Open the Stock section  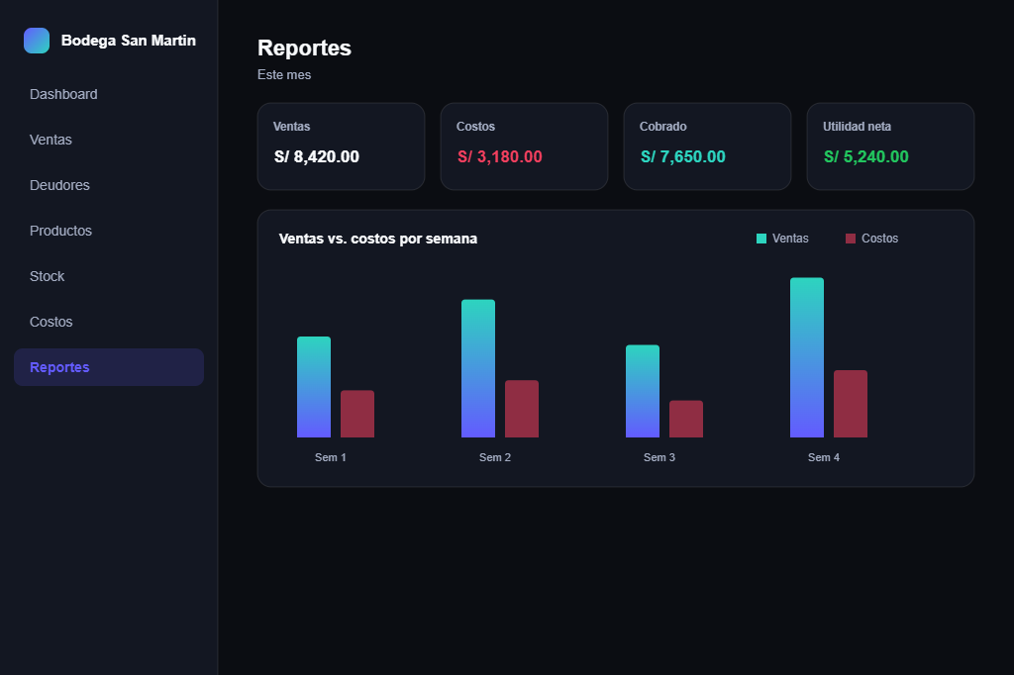(x=109, y=276)
